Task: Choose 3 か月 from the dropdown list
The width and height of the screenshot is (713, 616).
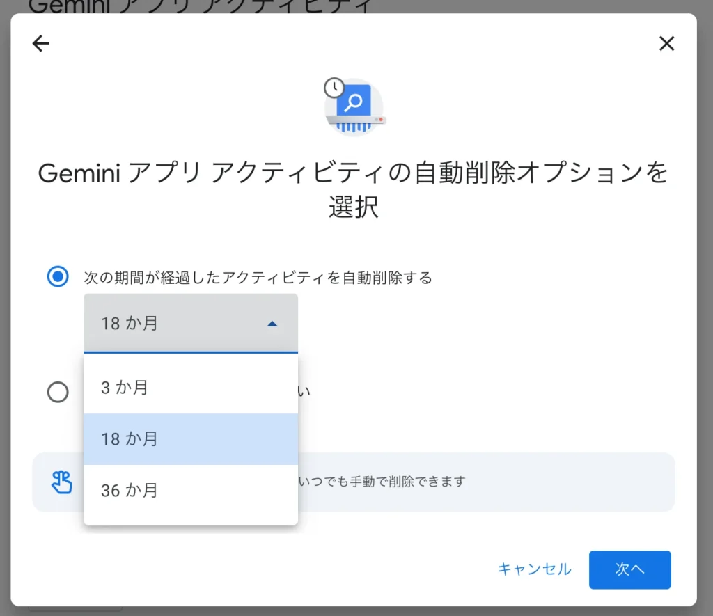Action: coord(191,387)
